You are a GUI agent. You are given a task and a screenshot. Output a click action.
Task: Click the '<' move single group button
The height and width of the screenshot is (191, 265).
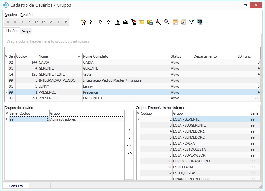click(129, 130)
